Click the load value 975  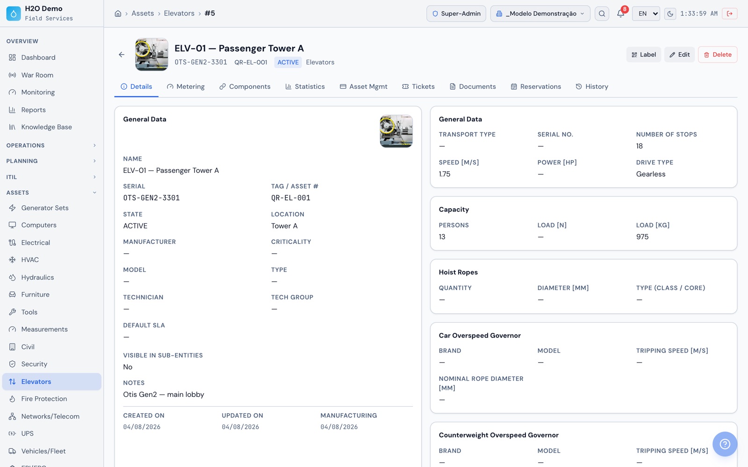(x=642, y=237)
